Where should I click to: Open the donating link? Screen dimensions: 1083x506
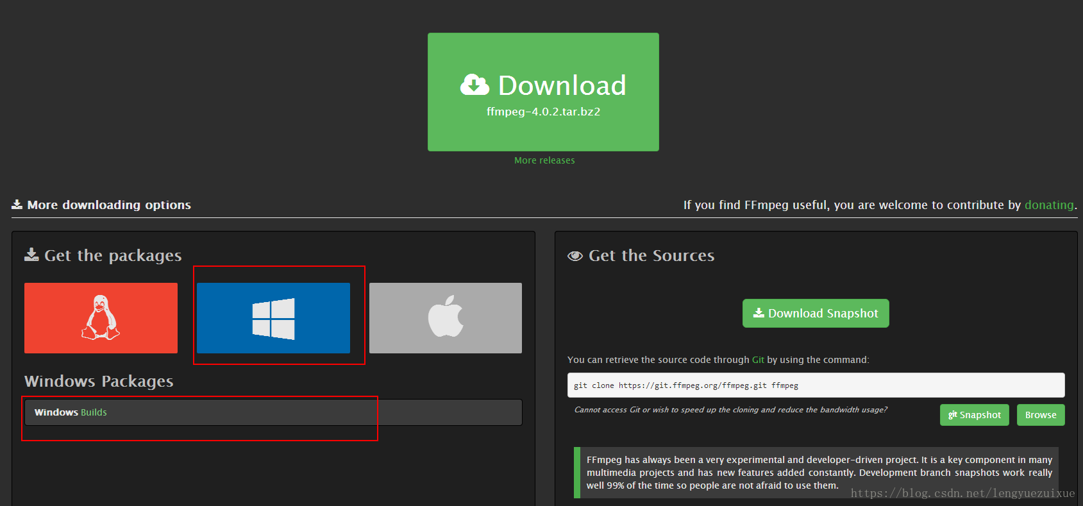pos(1049,205)
